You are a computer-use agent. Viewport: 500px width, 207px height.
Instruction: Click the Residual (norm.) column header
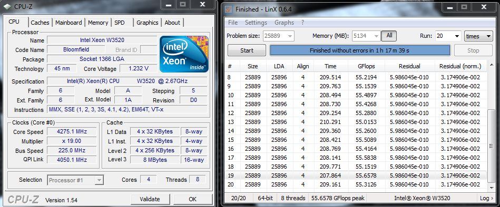(460, 66)
